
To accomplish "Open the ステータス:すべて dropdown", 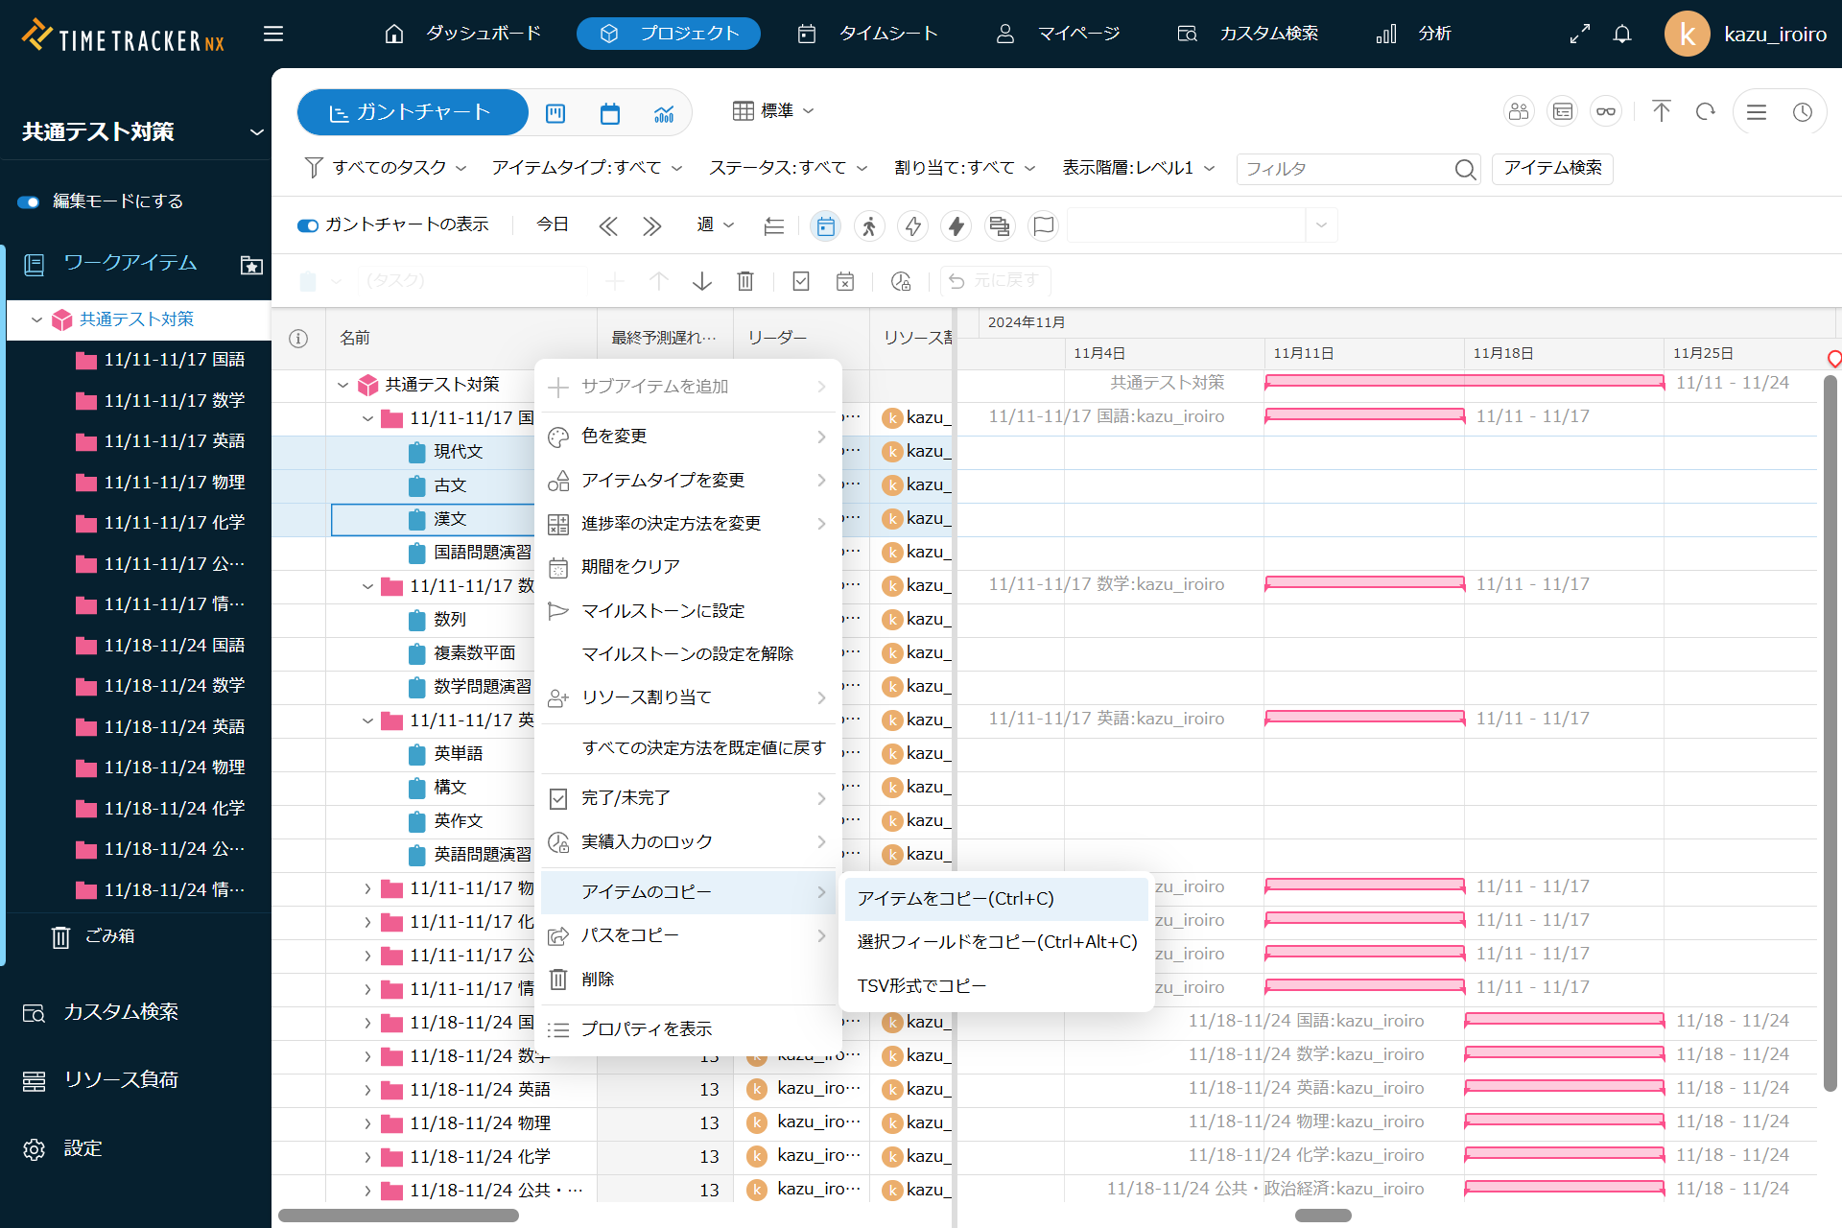I will (x=787, y=168).
